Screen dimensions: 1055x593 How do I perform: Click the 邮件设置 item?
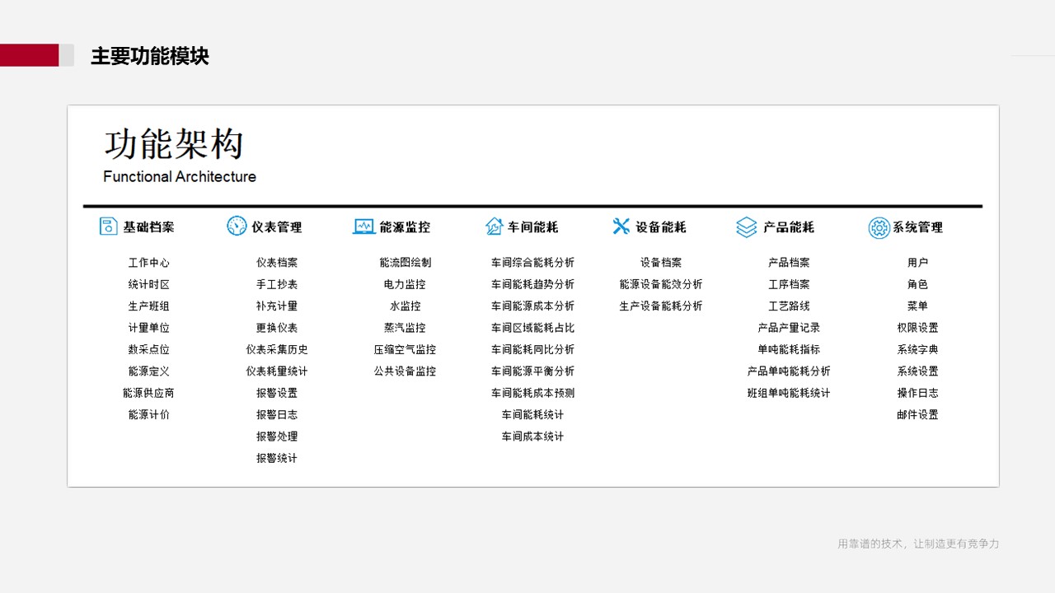point(917,415)
